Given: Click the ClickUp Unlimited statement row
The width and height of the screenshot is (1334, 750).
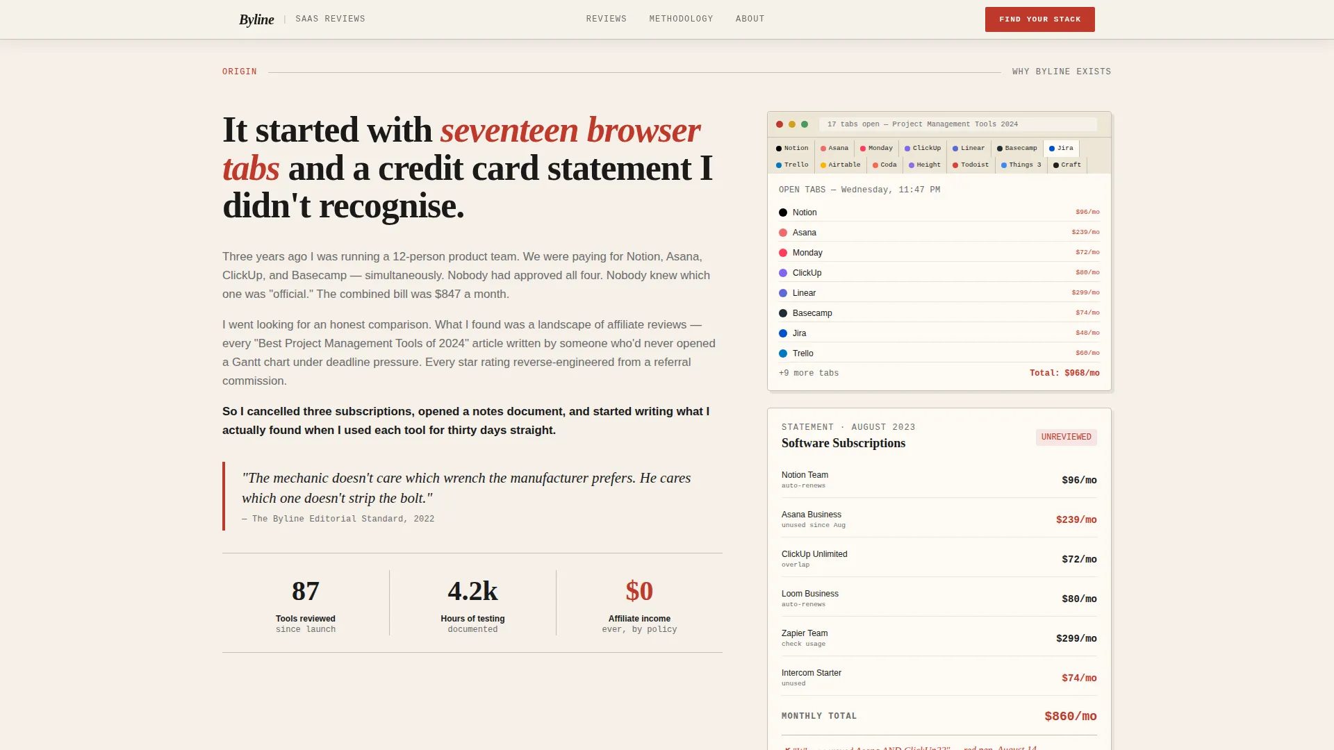Looking at the screenshot, I should click(939, 559).
